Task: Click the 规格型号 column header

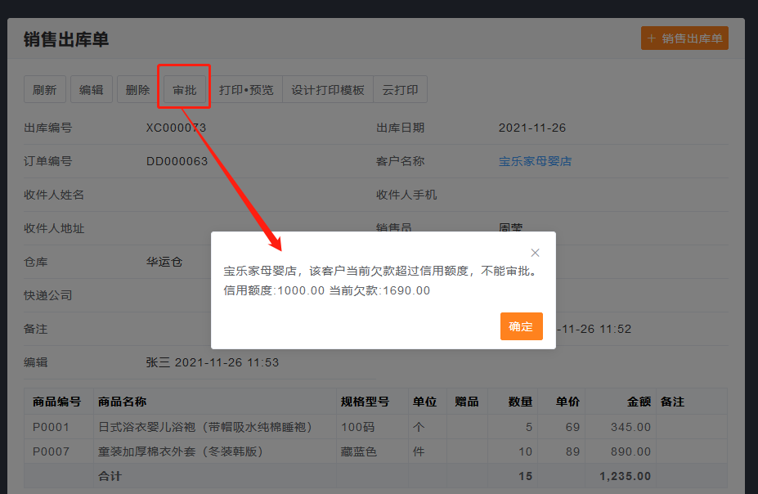Action: [365, 402]
